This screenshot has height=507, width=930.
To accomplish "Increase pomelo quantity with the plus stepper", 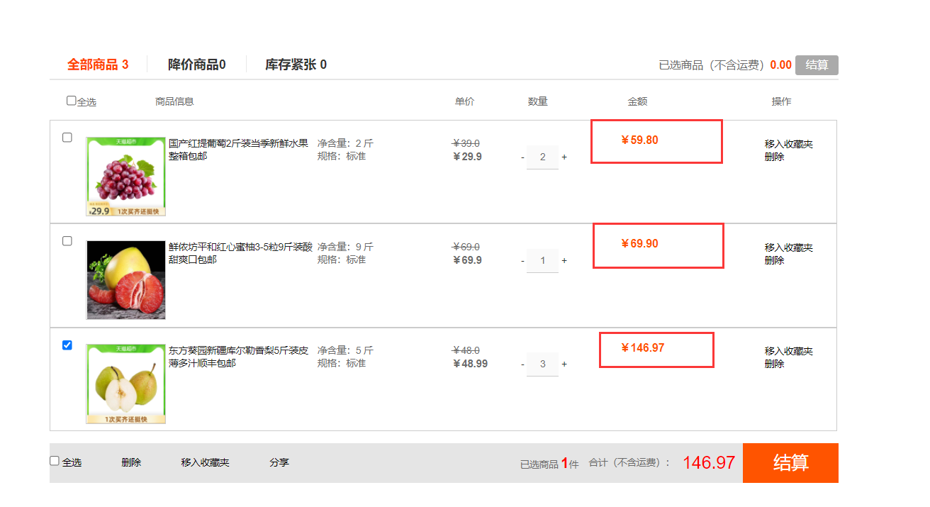I will click(x=564, y=260).
